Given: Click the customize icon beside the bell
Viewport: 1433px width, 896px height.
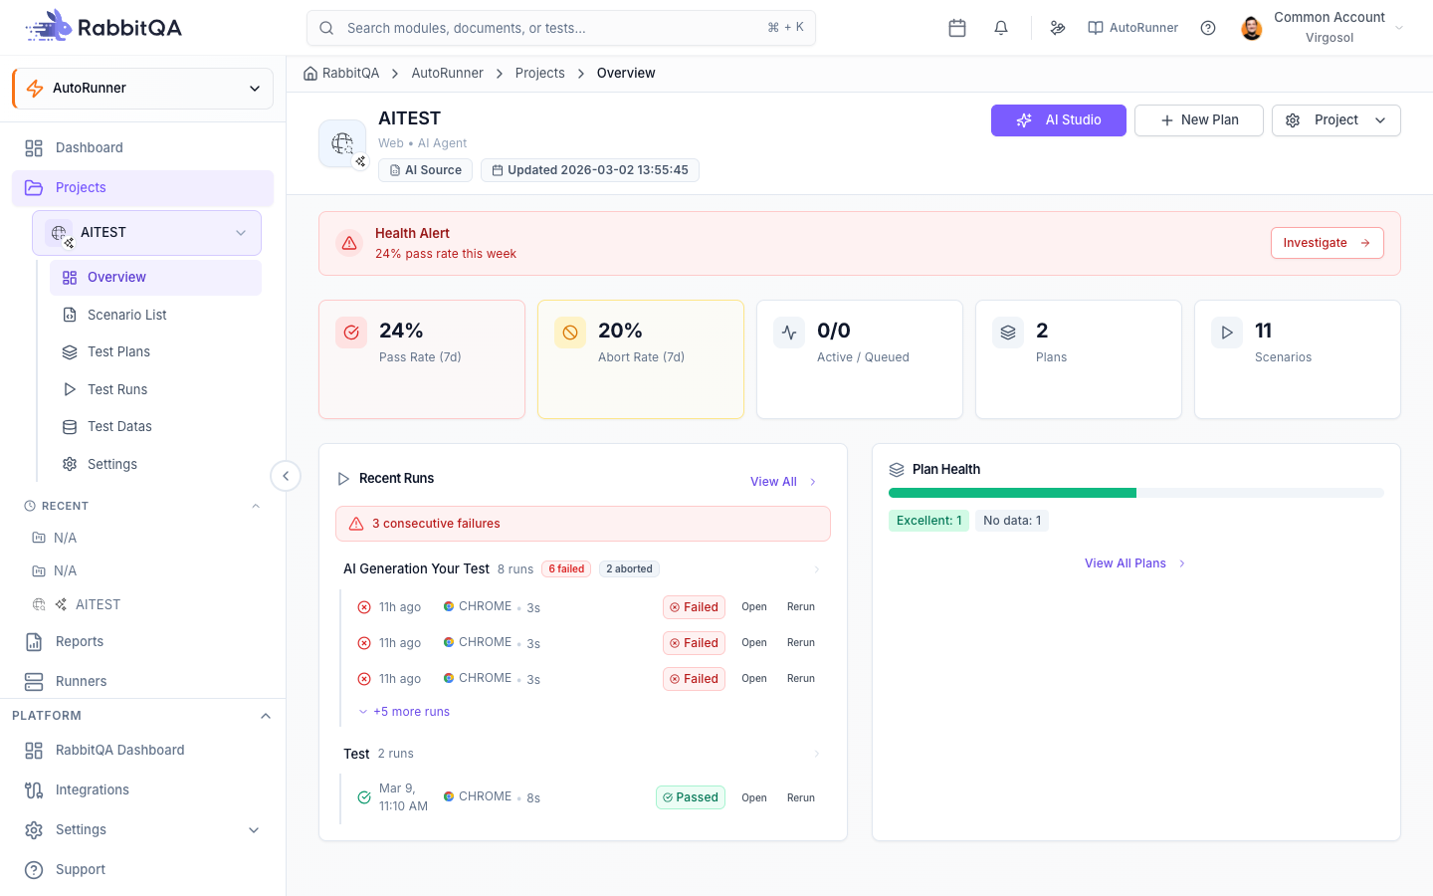Looking at the screenshot, I should (x=1058, y=28).
